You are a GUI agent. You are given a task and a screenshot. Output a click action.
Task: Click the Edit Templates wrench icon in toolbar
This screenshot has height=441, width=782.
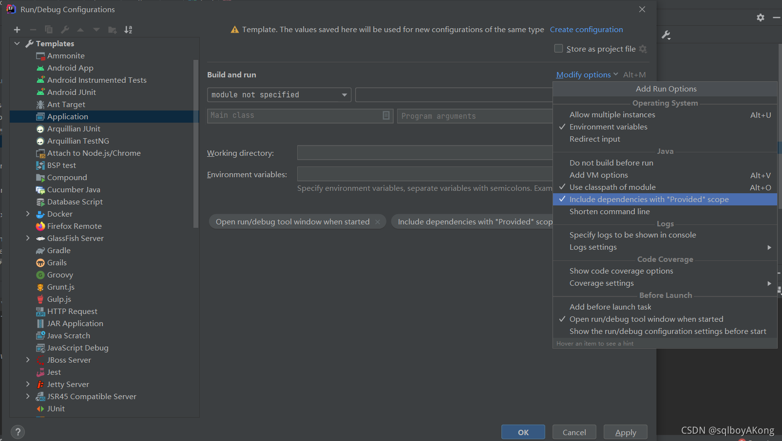pyautogui.click(x=65, y=30)
